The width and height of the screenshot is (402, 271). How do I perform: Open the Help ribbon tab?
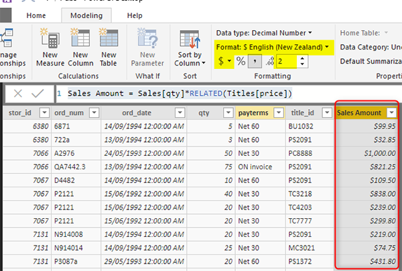(x=135, y=15)
